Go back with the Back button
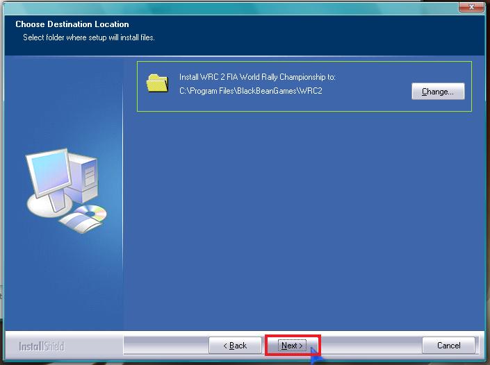The image size is (490, 365). [x=235, y=346]
